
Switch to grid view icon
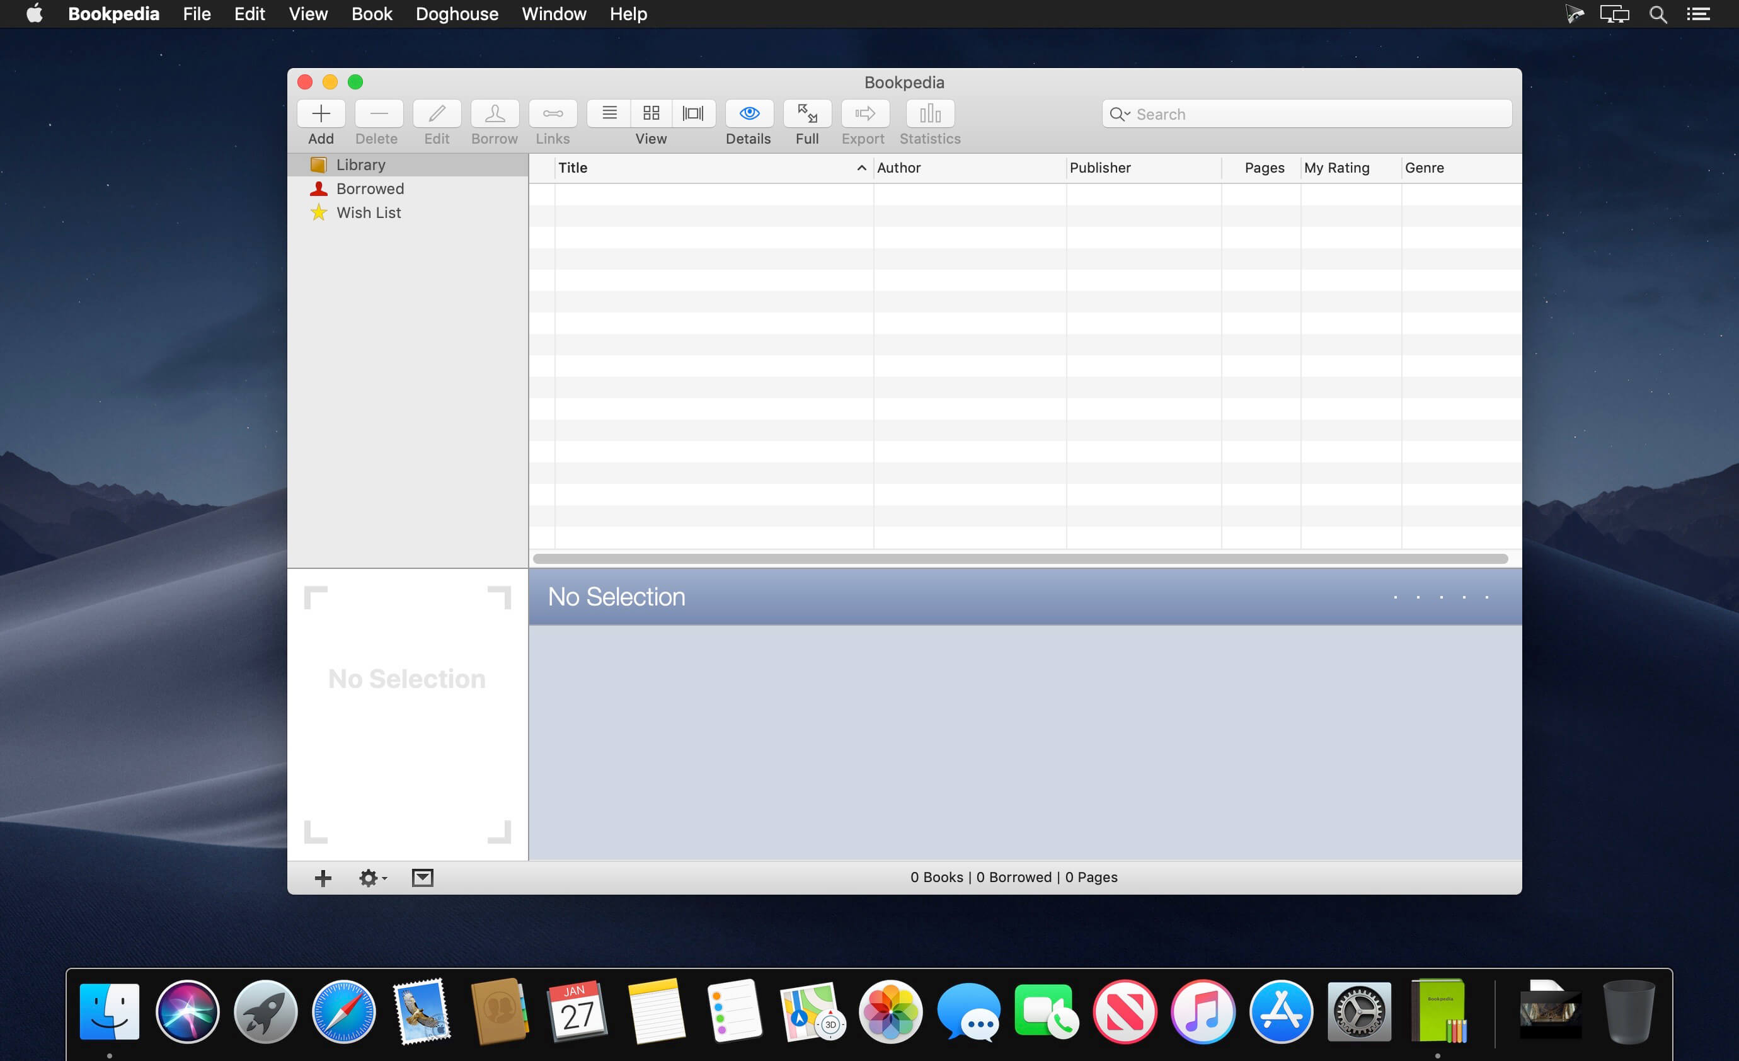[x=651, y=113]
